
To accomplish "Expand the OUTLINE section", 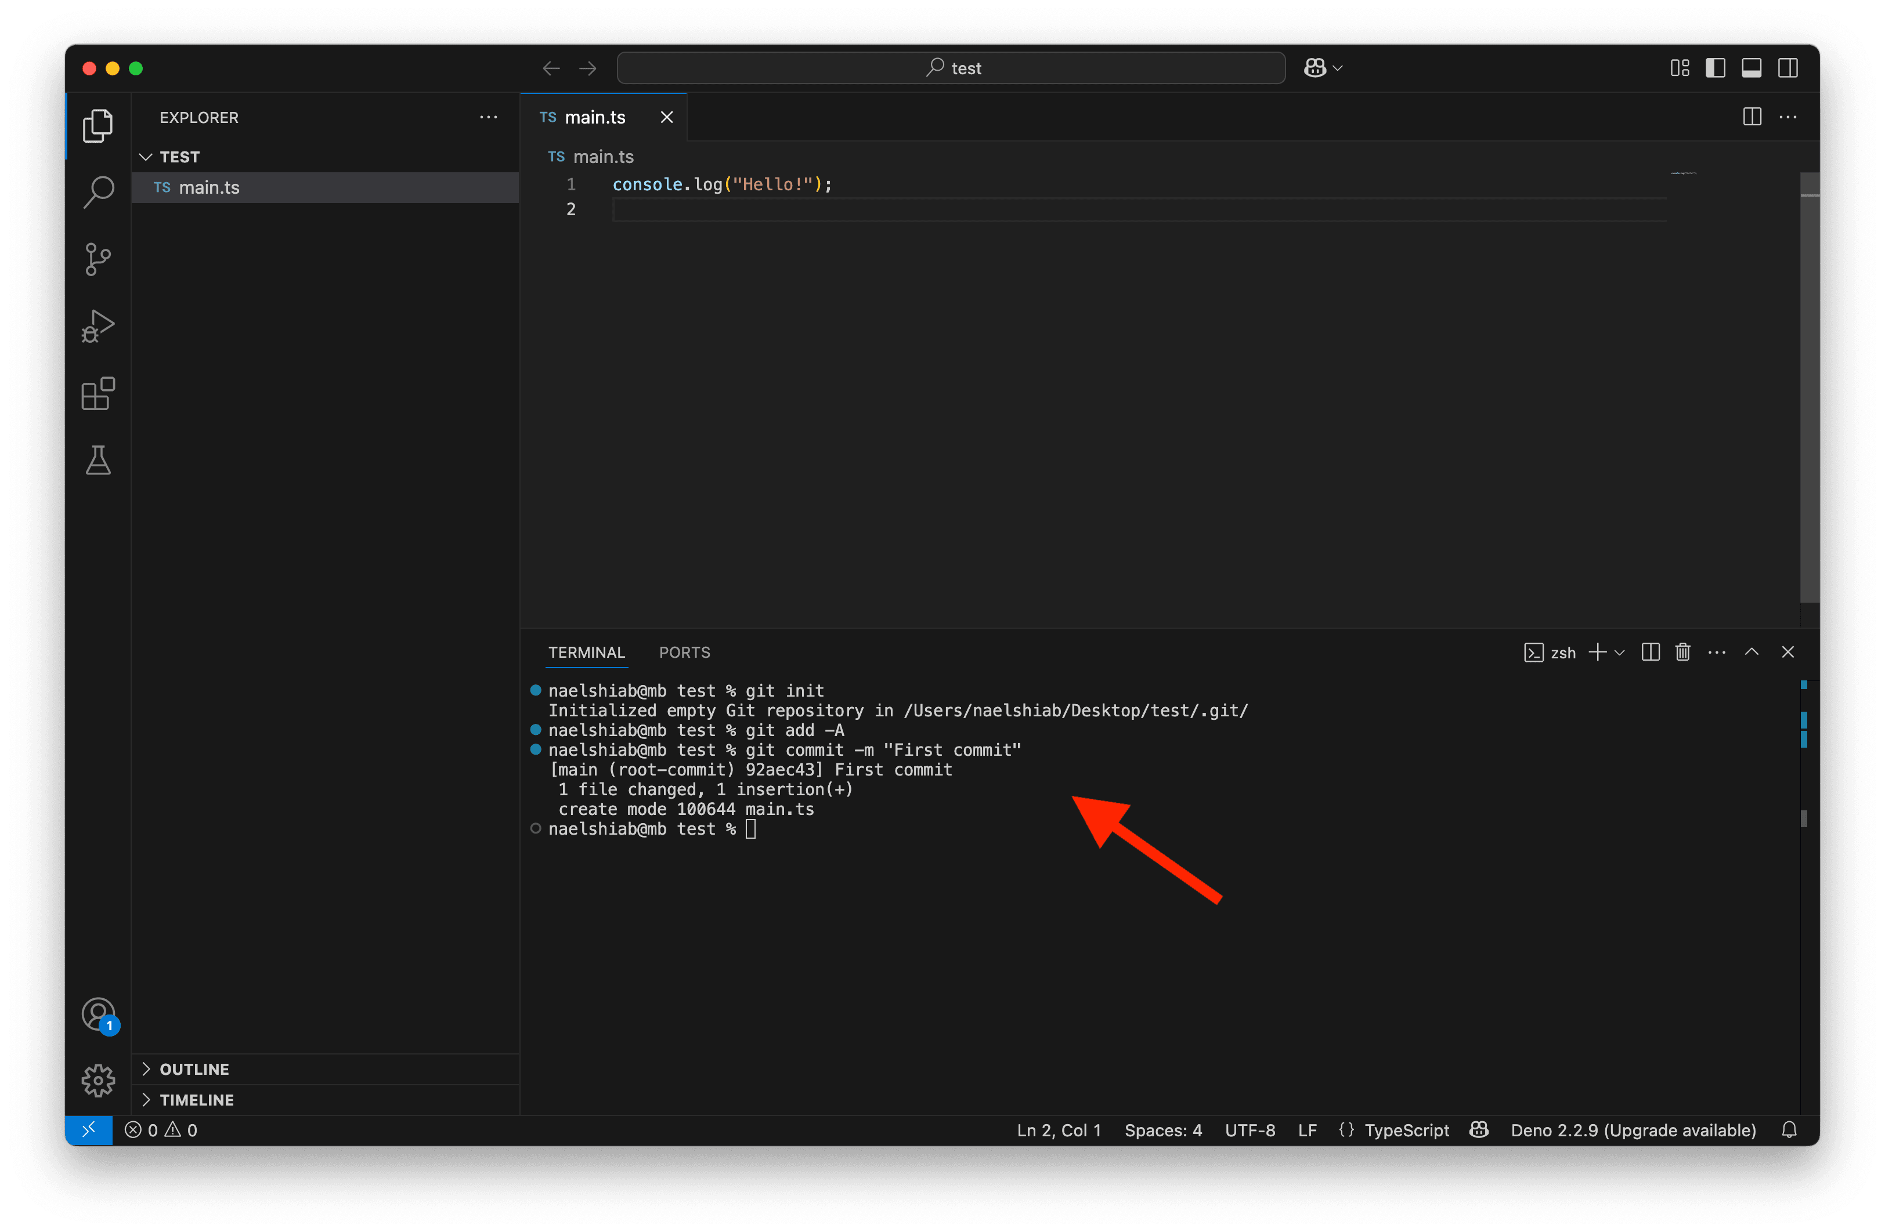I will coord(325,1069).
